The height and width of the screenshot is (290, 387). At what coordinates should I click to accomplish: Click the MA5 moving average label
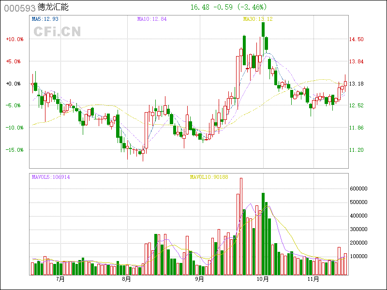point(45,19)
